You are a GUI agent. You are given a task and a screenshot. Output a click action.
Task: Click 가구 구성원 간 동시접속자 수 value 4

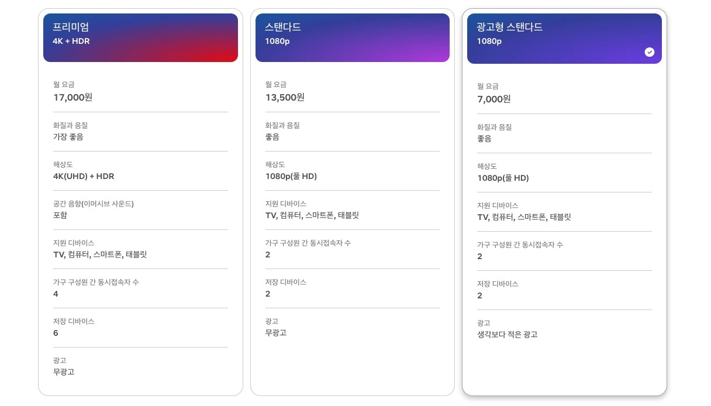click(x=56, y=294)
